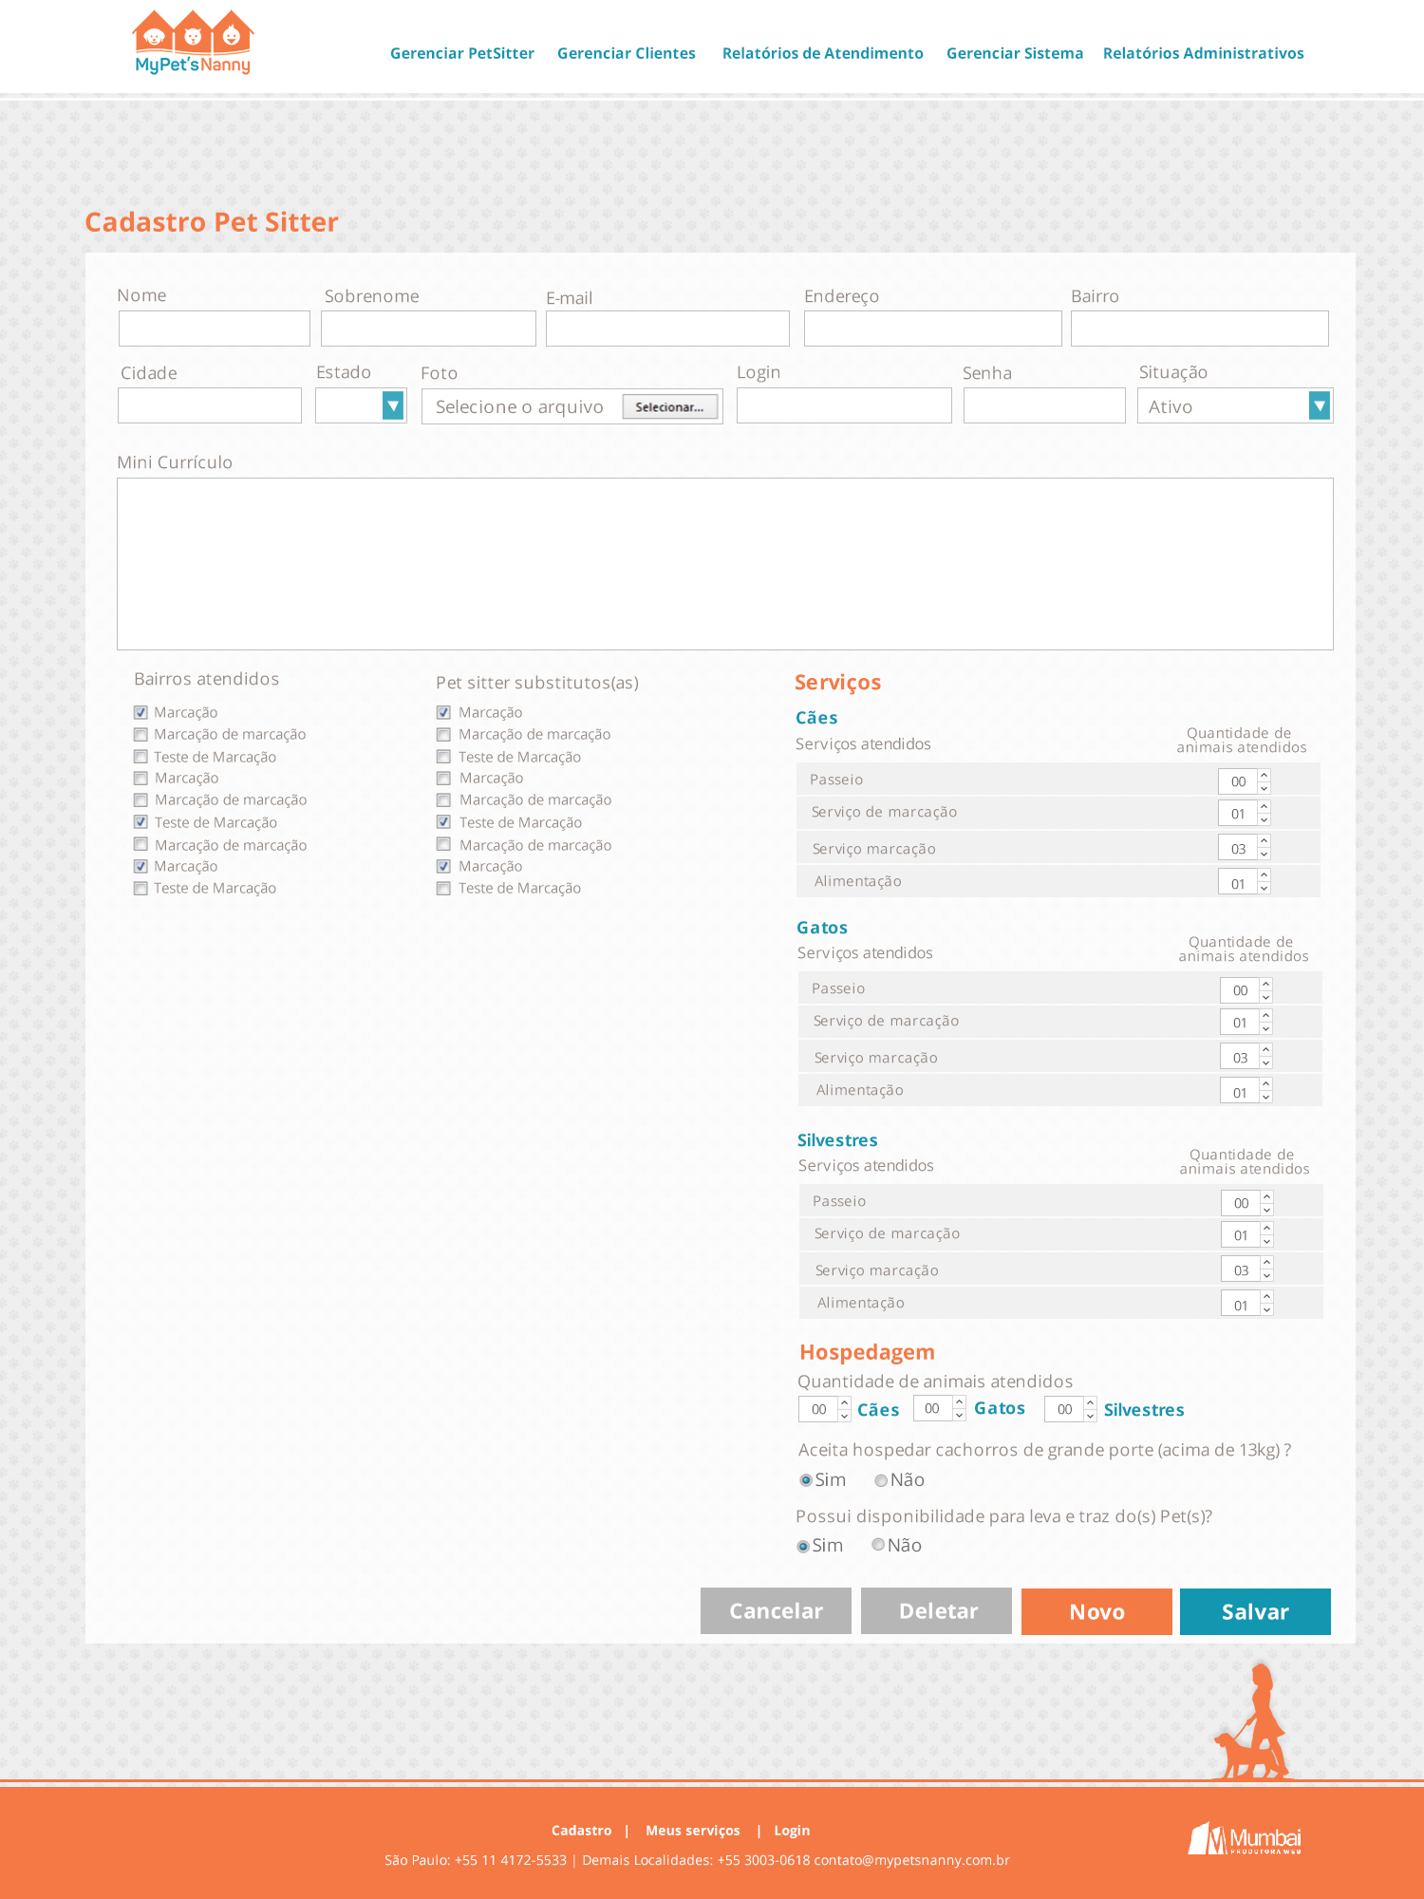
Task: Click the orange Novo button
Action: 1096,1611
